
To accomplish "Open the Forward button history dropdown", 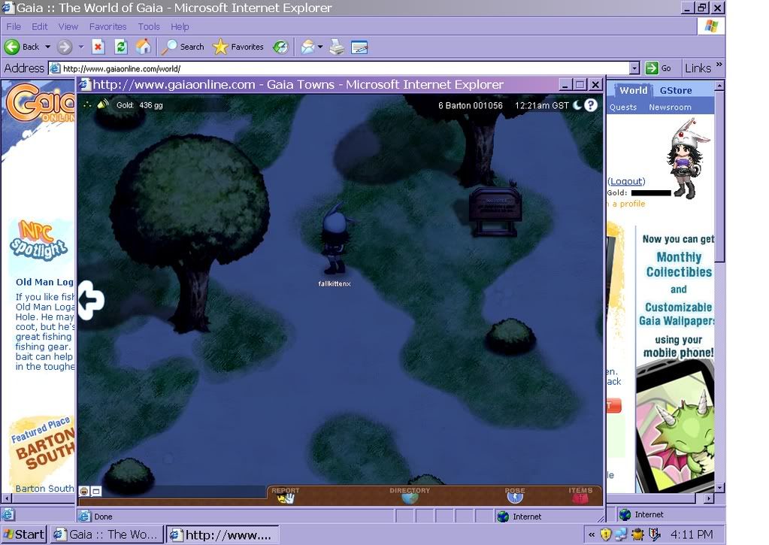I will (81, 47).
